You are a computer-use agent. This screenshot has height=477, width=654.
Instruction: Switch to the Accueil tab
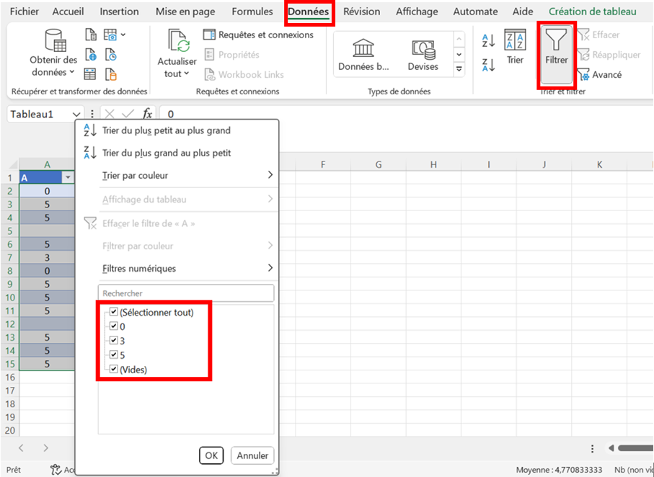68,12
